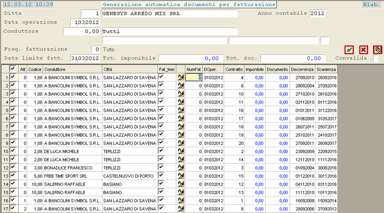
Task: Click the Anno contabile field 2012
Action: coord(318,14)
